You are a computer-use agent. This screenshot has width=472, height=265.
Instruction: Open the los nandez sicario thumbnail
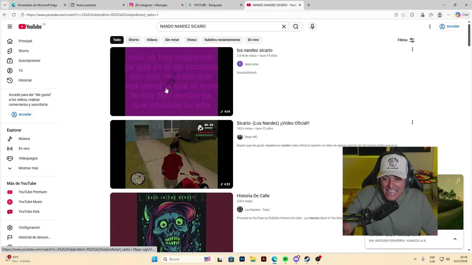pyautogui.click(x=171, y=81)
